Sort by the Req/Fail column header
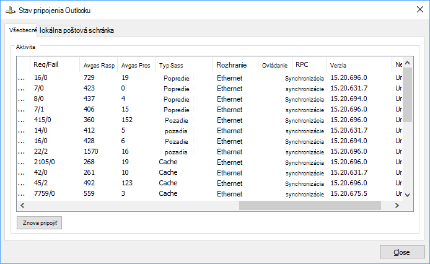This screenshot has width=430, height=264. point(55,65)
